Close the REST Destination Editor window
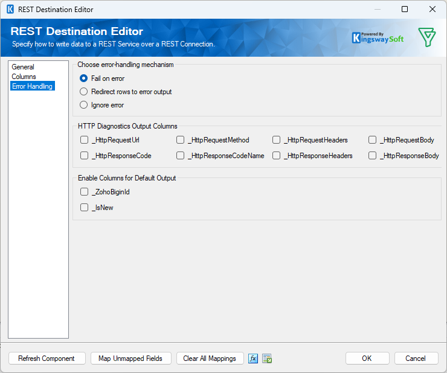 [x=433, y=9]
